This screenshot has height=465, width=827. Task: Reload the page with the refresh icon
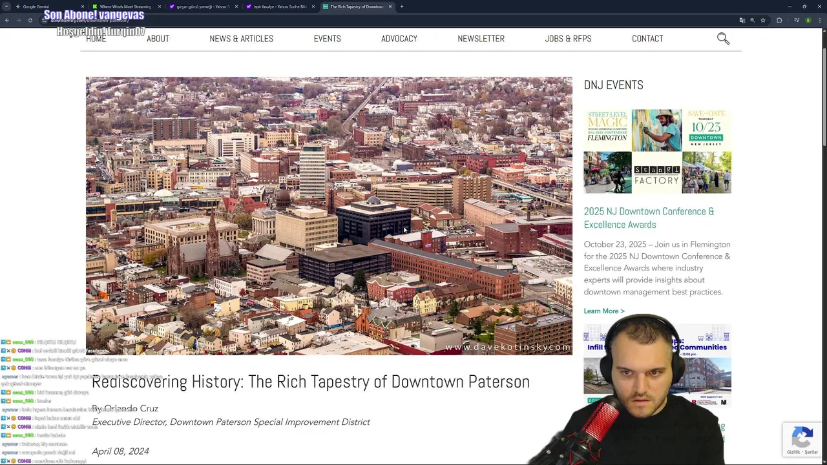coord(30,20)
